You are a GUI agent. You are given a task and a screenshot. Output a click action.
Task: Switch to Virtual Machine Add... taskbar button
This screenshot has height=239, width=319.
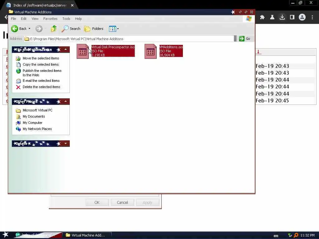[x=87, y=235]
